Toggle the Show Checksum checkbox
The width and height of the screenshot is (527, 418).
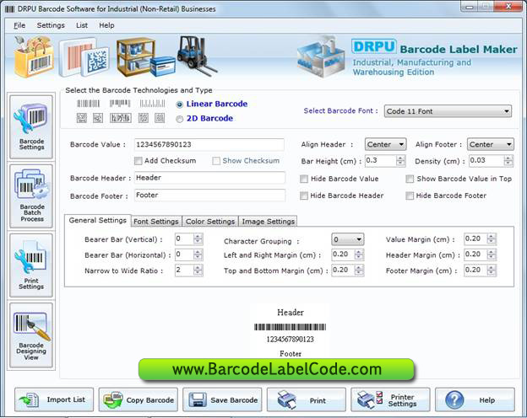pos(216,161)
